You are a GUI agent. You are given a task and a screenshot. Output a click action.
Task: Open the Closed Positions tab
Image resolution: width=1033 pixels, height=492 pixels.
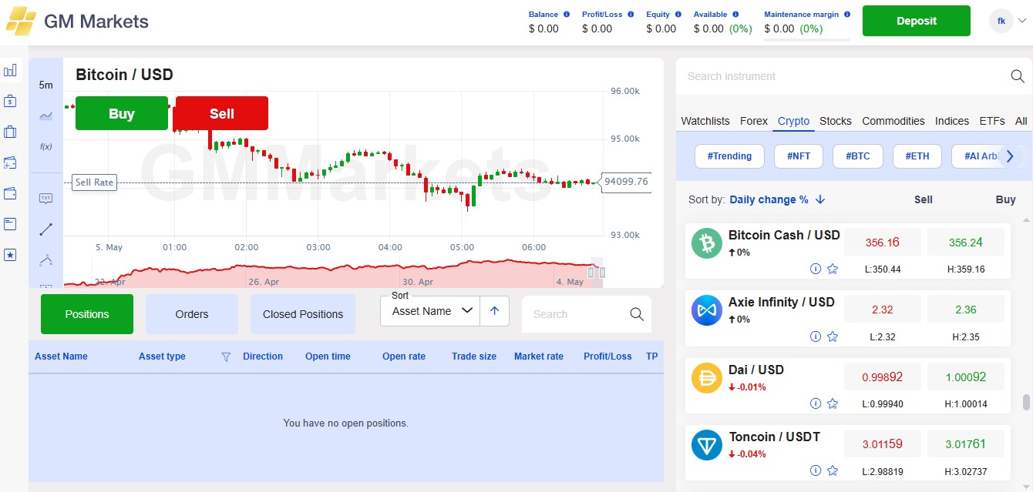coord(302,314)
